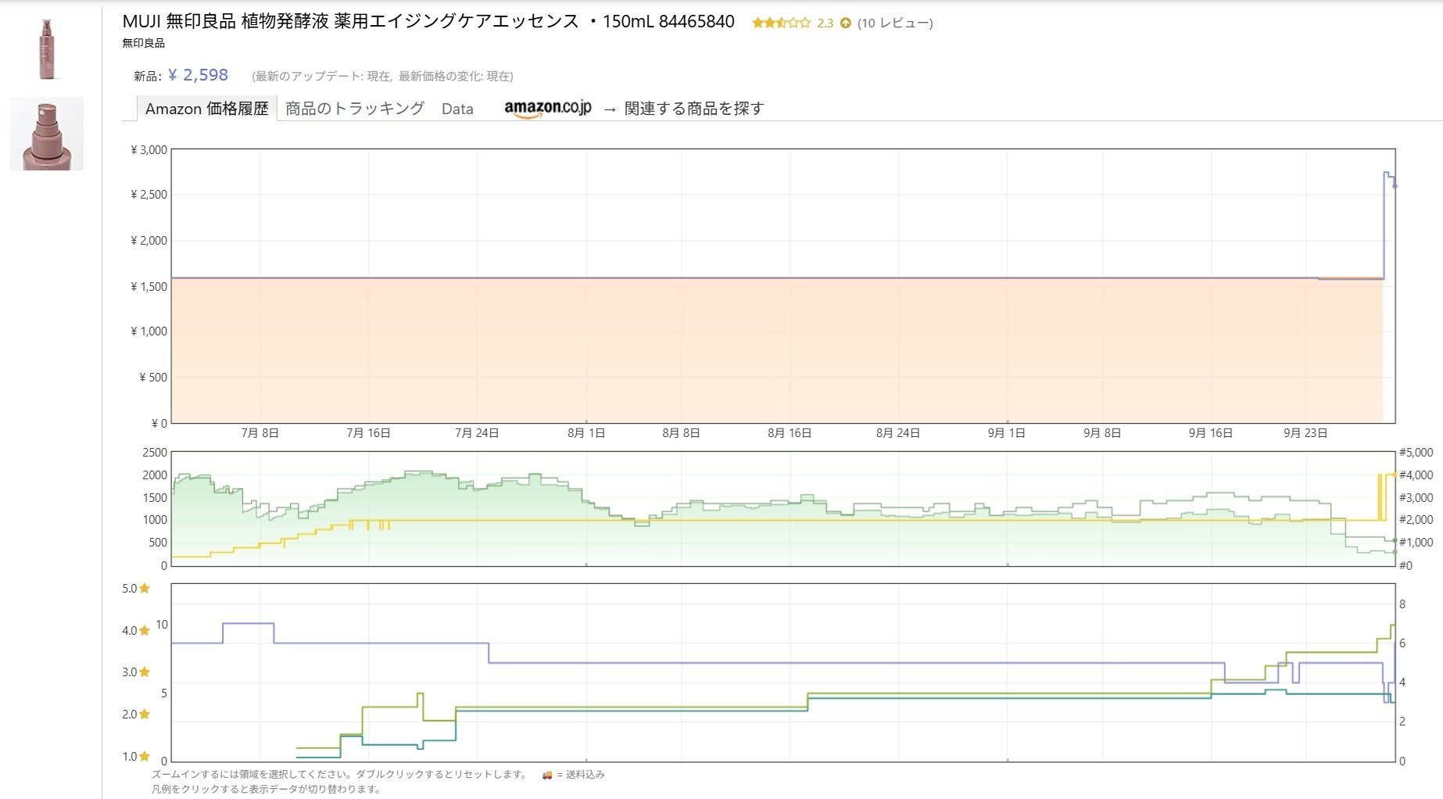The width and height of the screenshot is (1443, 799).
Task: Select the spray nozzle close-up thumbnail
Action: click(x=47, y=134)
